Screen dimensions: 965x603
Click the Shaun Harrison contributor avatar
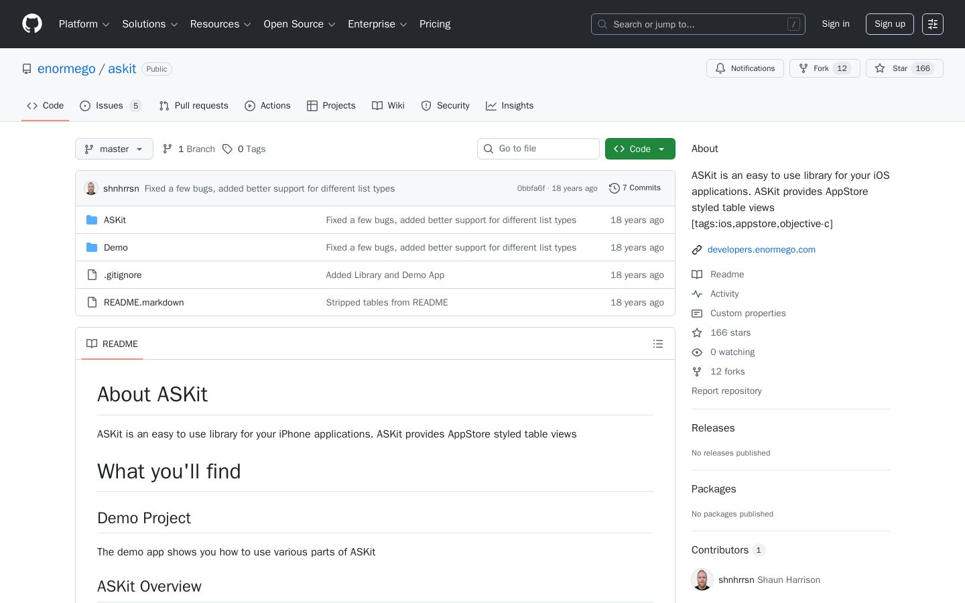pos(702,580)
